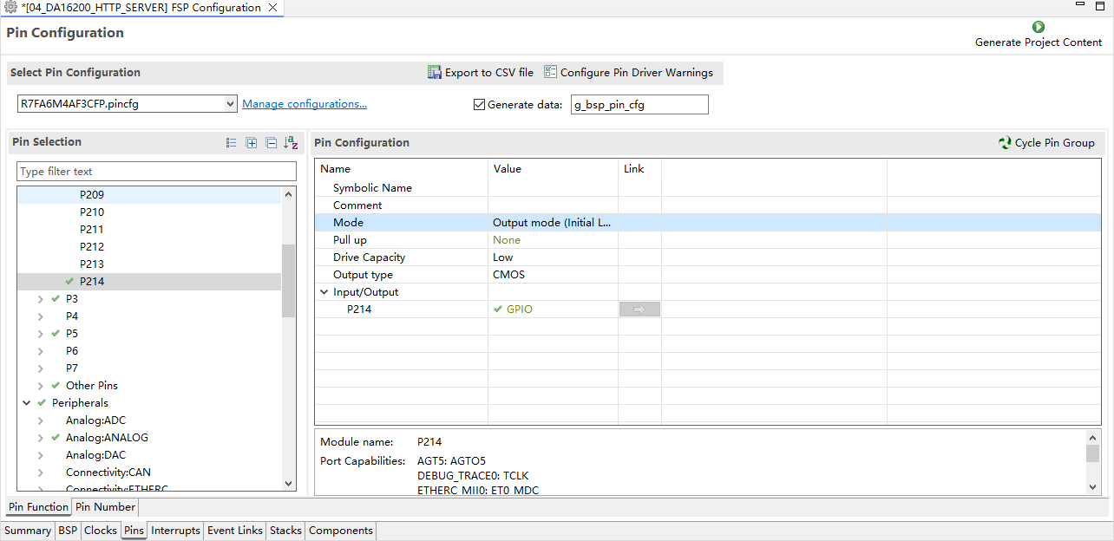Click the list view icon in Pin Selection
Screen dimensions: 1114x541
click(232, 143)
